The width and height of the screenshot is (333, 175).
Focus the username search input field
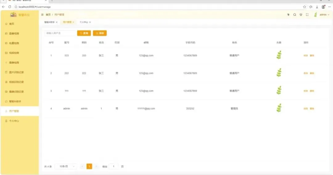[60, 33]
